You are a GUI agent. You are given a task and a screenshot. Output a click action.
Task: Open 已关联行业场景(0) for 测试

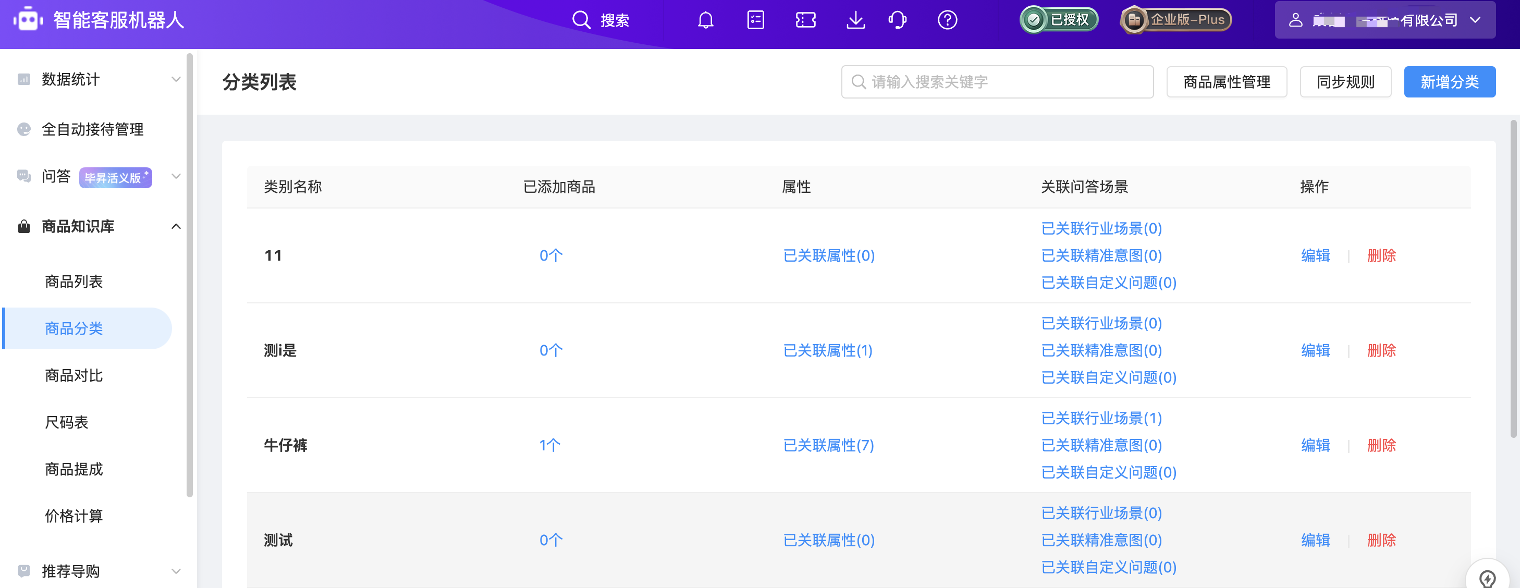coord(1101,513)
